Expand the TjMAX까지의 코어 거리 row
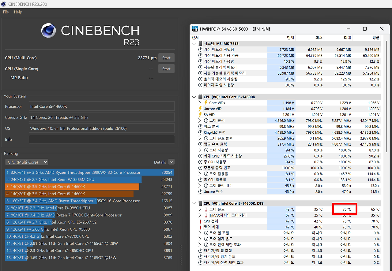392x271 pixels. pyautogui.click(x=200, y=215)
